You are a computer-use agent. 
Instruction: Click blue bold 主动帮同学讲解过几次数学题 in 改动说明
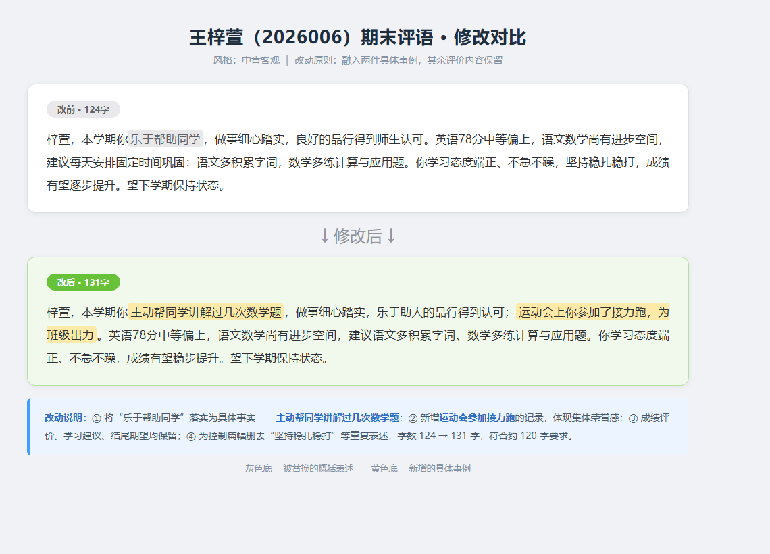coord(337,418)
